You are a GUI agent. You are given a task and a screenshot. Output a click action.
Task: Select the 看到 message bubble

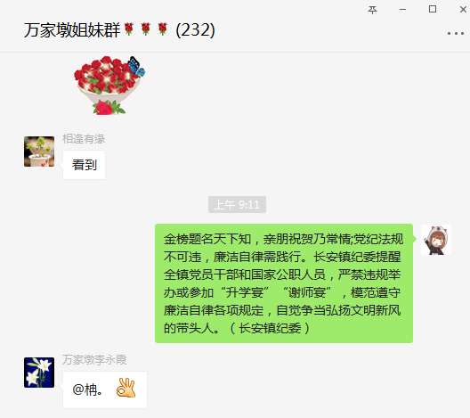pyautogui.click(x=85, y=165)
